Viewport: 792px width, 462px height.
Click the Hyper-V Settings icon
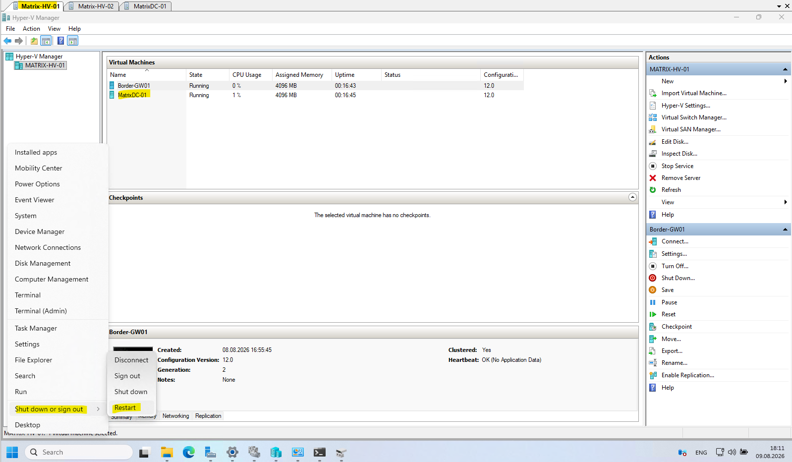(653, 106)
